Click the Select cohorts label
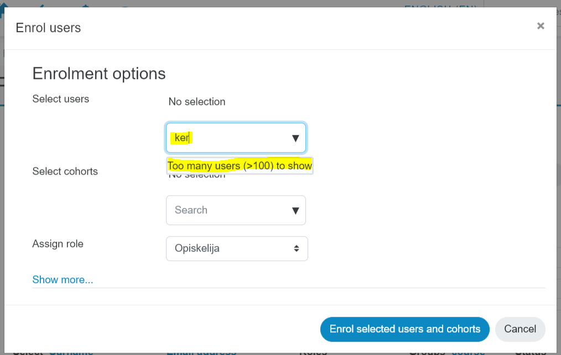Image resolution: width=561 pixels, height=355 pixels. coord(65,171)
